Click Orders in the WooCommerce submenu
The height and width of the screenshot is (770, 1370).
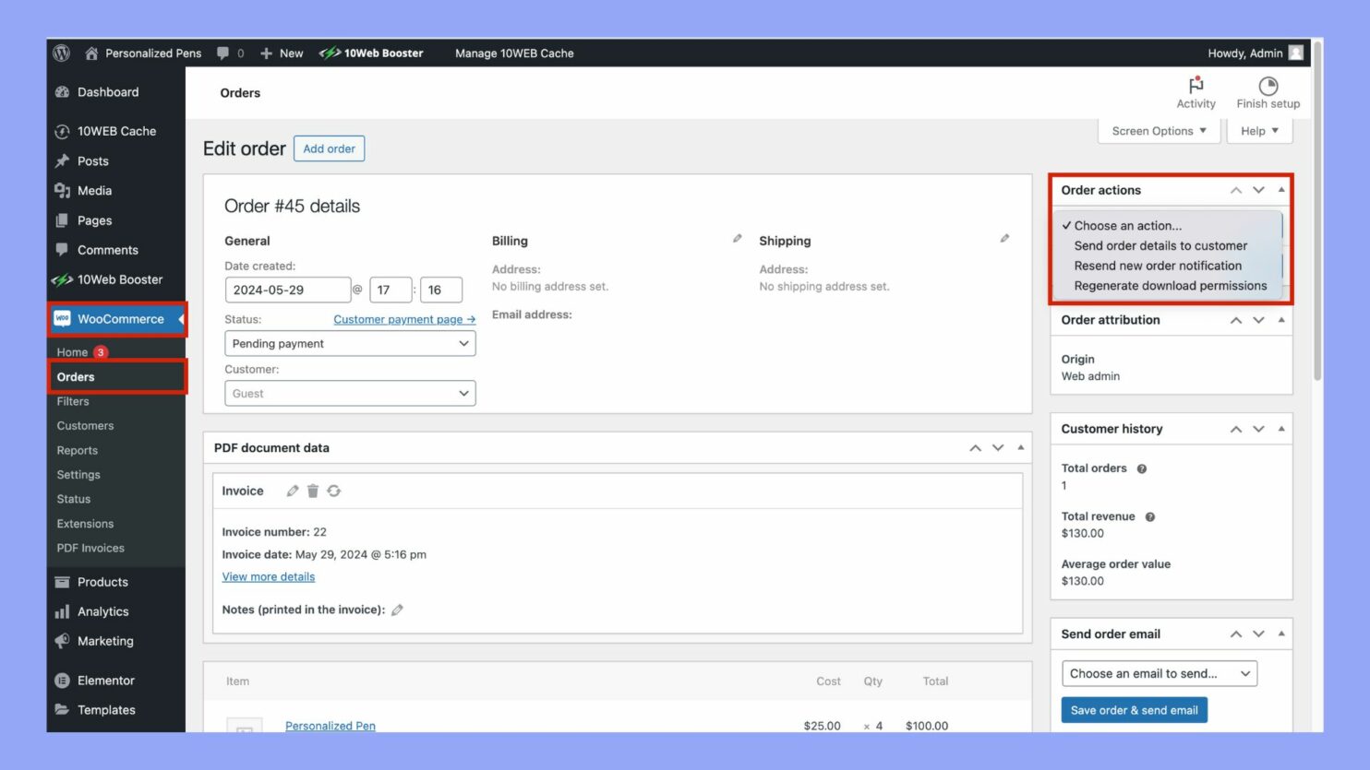75,376
